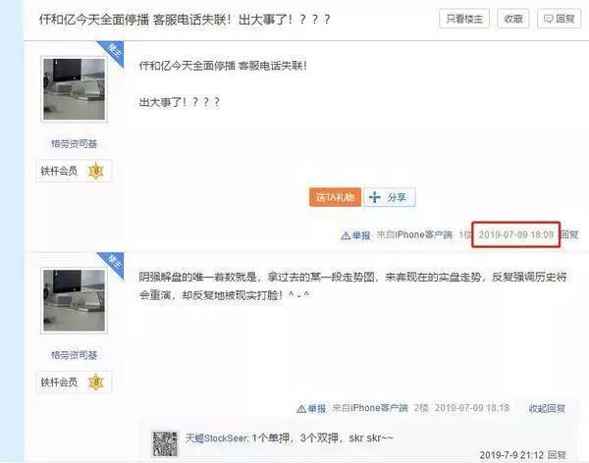Collapse replies with 收起回复
The width and height of the screenshot is (589, 463).
tap(547, 408)
